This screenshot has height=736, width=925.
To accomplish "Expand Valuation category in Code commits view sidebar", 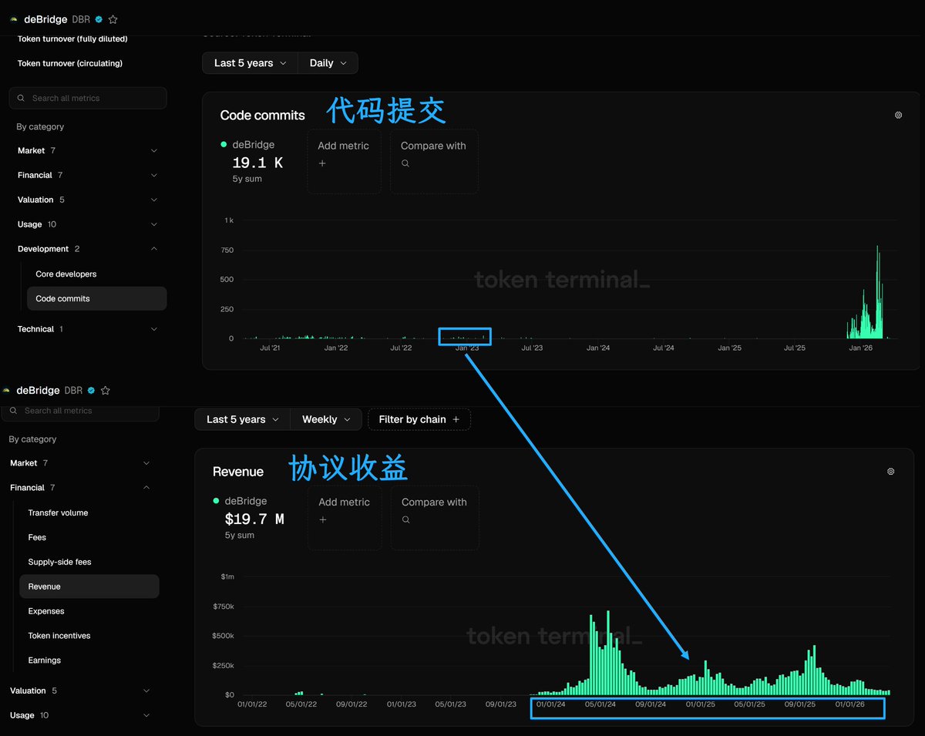I will tap(88, 200).
